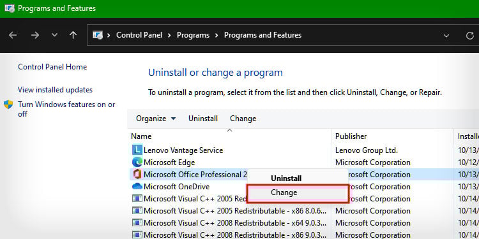
Task: Refresh the Programs and Features view
Action: pos(470,36)
